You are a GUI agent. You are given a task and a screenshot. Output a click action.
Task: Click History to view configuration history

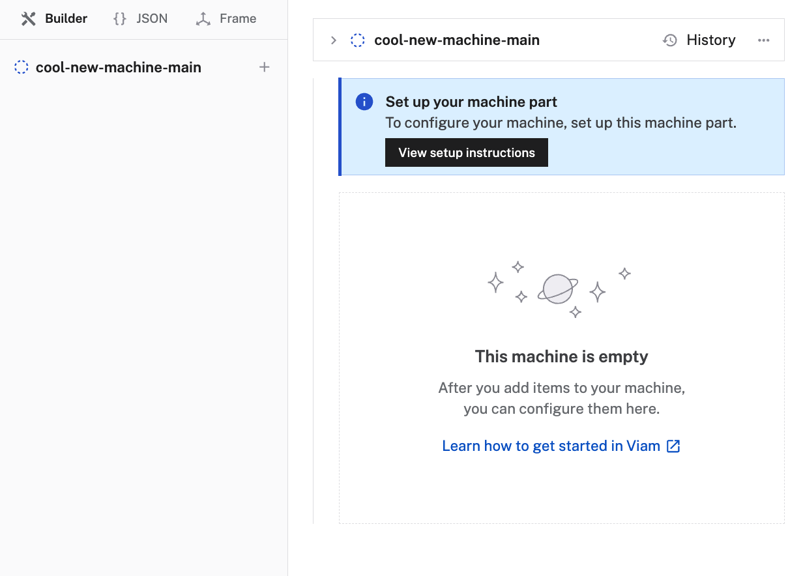(710, 40)
